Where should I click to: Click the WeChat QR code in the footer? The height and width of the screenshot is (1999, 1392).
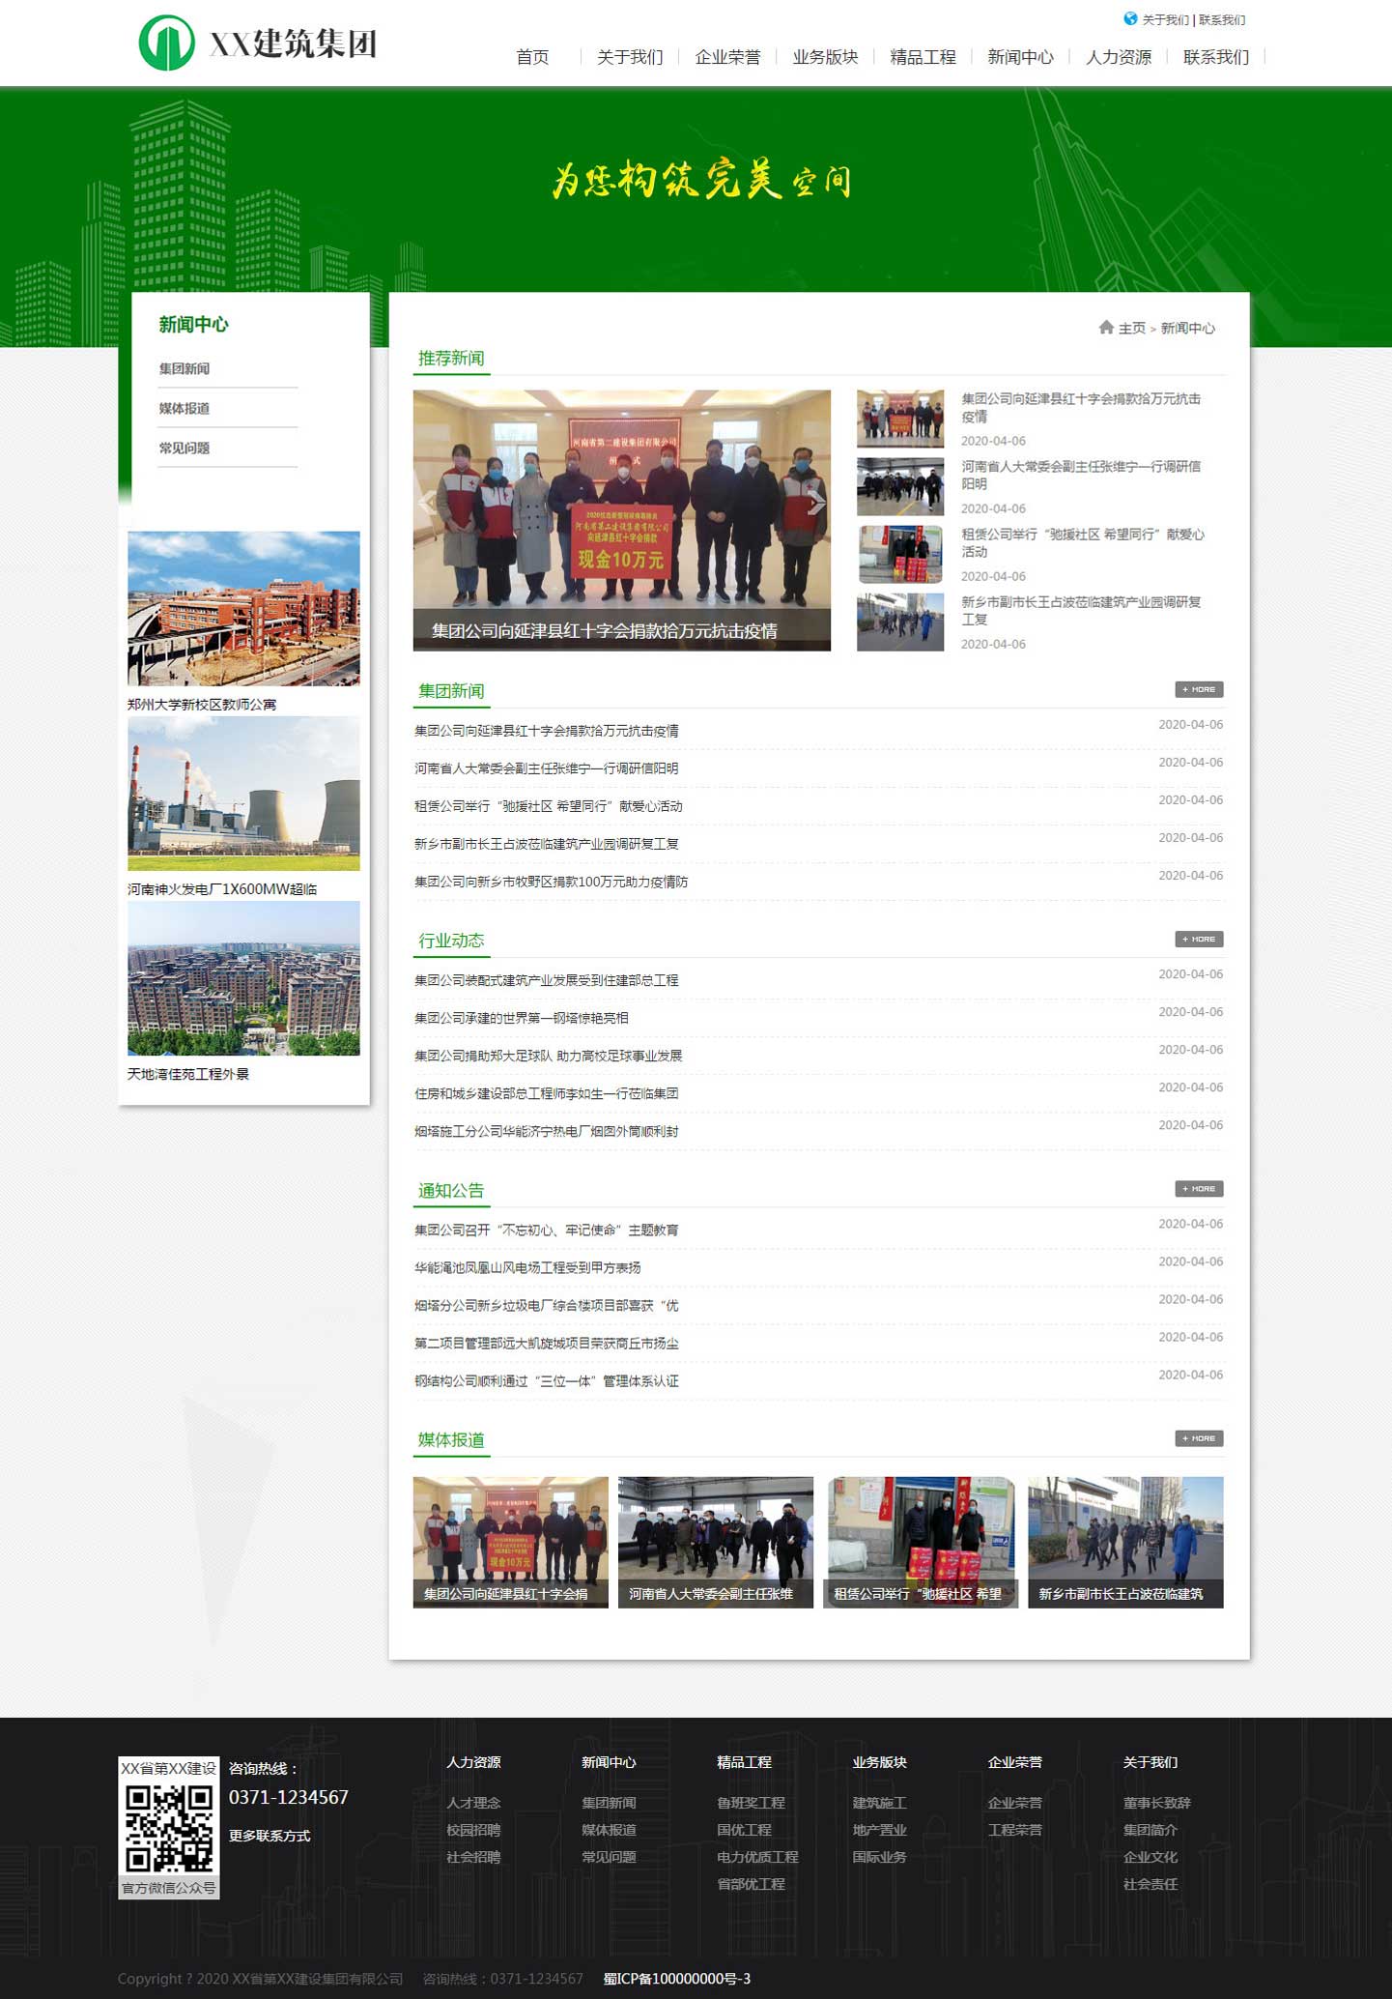coord(169,1828)
